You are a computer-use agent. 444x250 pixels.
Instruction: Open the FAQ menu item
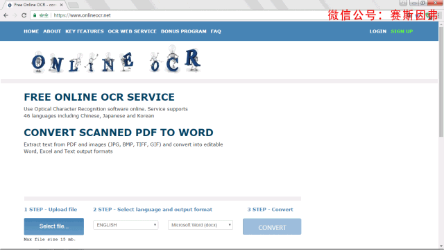[x=216, y=31]
